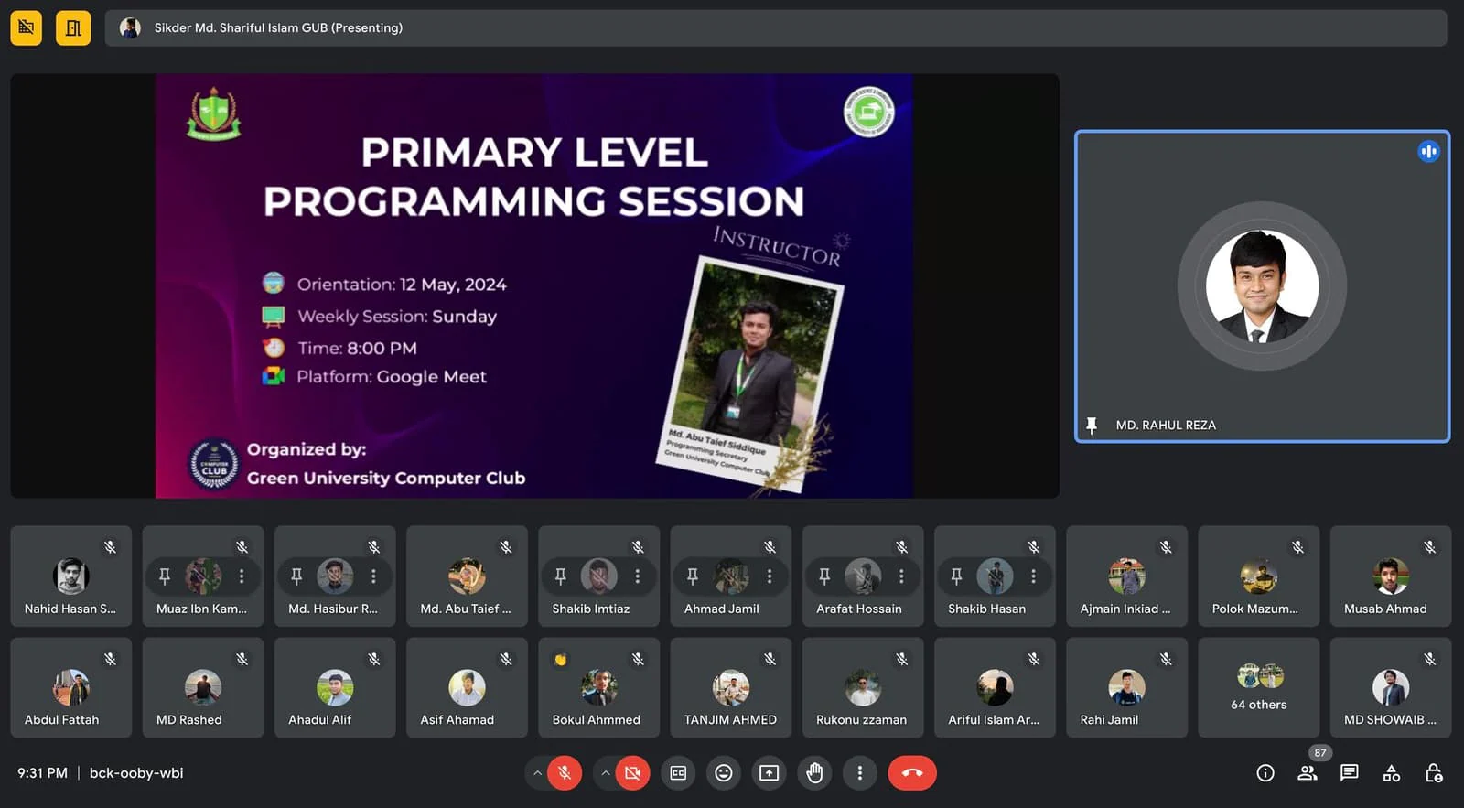The image size is (1464, 808).
Task: Unpin MD. RAHUL REZA using pin icon
Action: coord(1092,425)
